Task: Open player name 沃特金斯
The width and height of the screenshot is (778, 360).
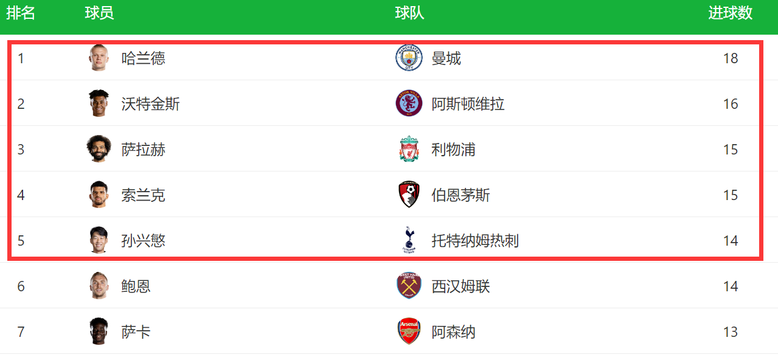Action: (x=151, y=104)
